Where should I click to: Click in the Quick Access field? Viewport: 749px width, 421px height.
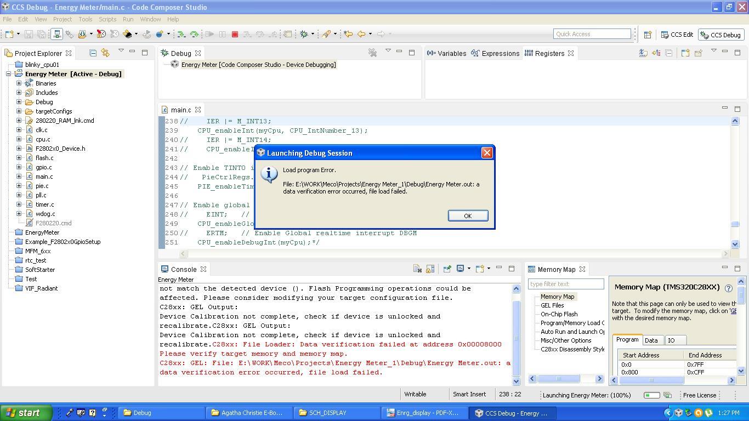[592, 34]
